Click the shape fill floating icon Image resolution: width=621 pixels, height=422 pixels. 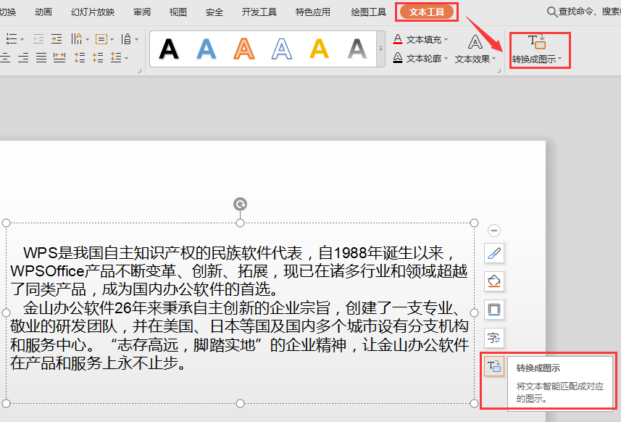[x=494, y=281]
